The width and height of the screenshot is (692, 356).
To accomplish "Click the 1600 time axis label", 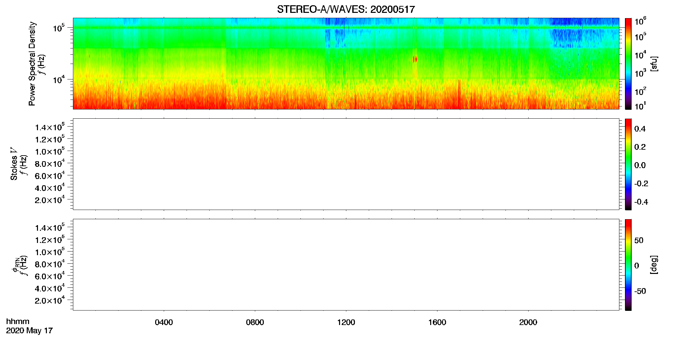I will tap(437, 322).
